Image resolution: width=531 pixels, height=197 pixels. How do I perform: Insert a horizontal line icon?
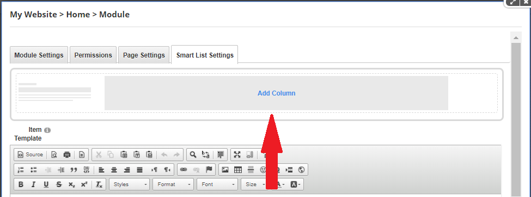pos(251,170)
